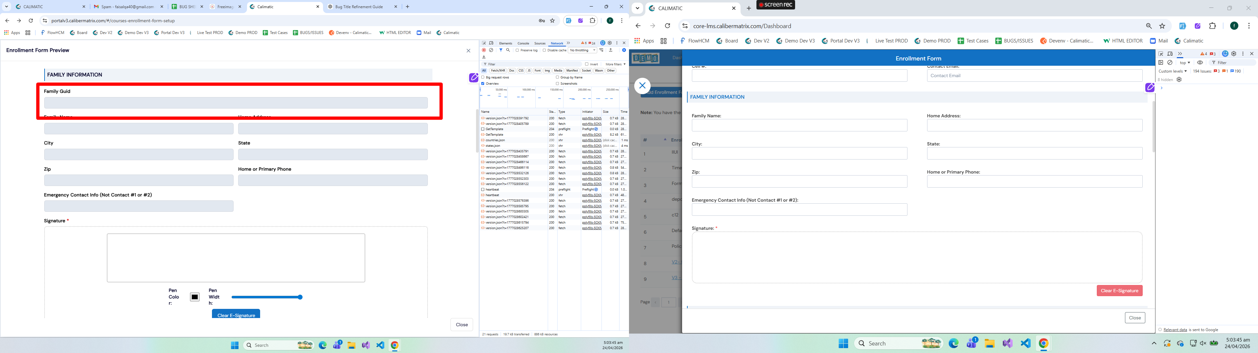This screenshot has width=1258, height=353.
Task: Enable Big request rows checkbox
Action: (483, 77)
